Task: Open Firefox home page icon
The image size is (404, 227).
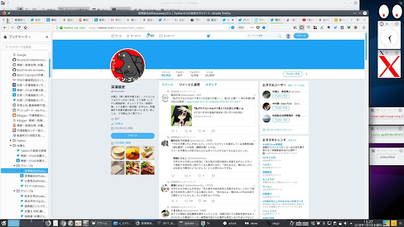Action: click(25, 28)
